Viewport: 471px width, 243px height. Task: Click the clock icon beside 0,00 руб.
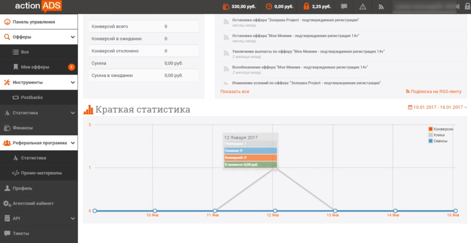click(x=269, y=6)
